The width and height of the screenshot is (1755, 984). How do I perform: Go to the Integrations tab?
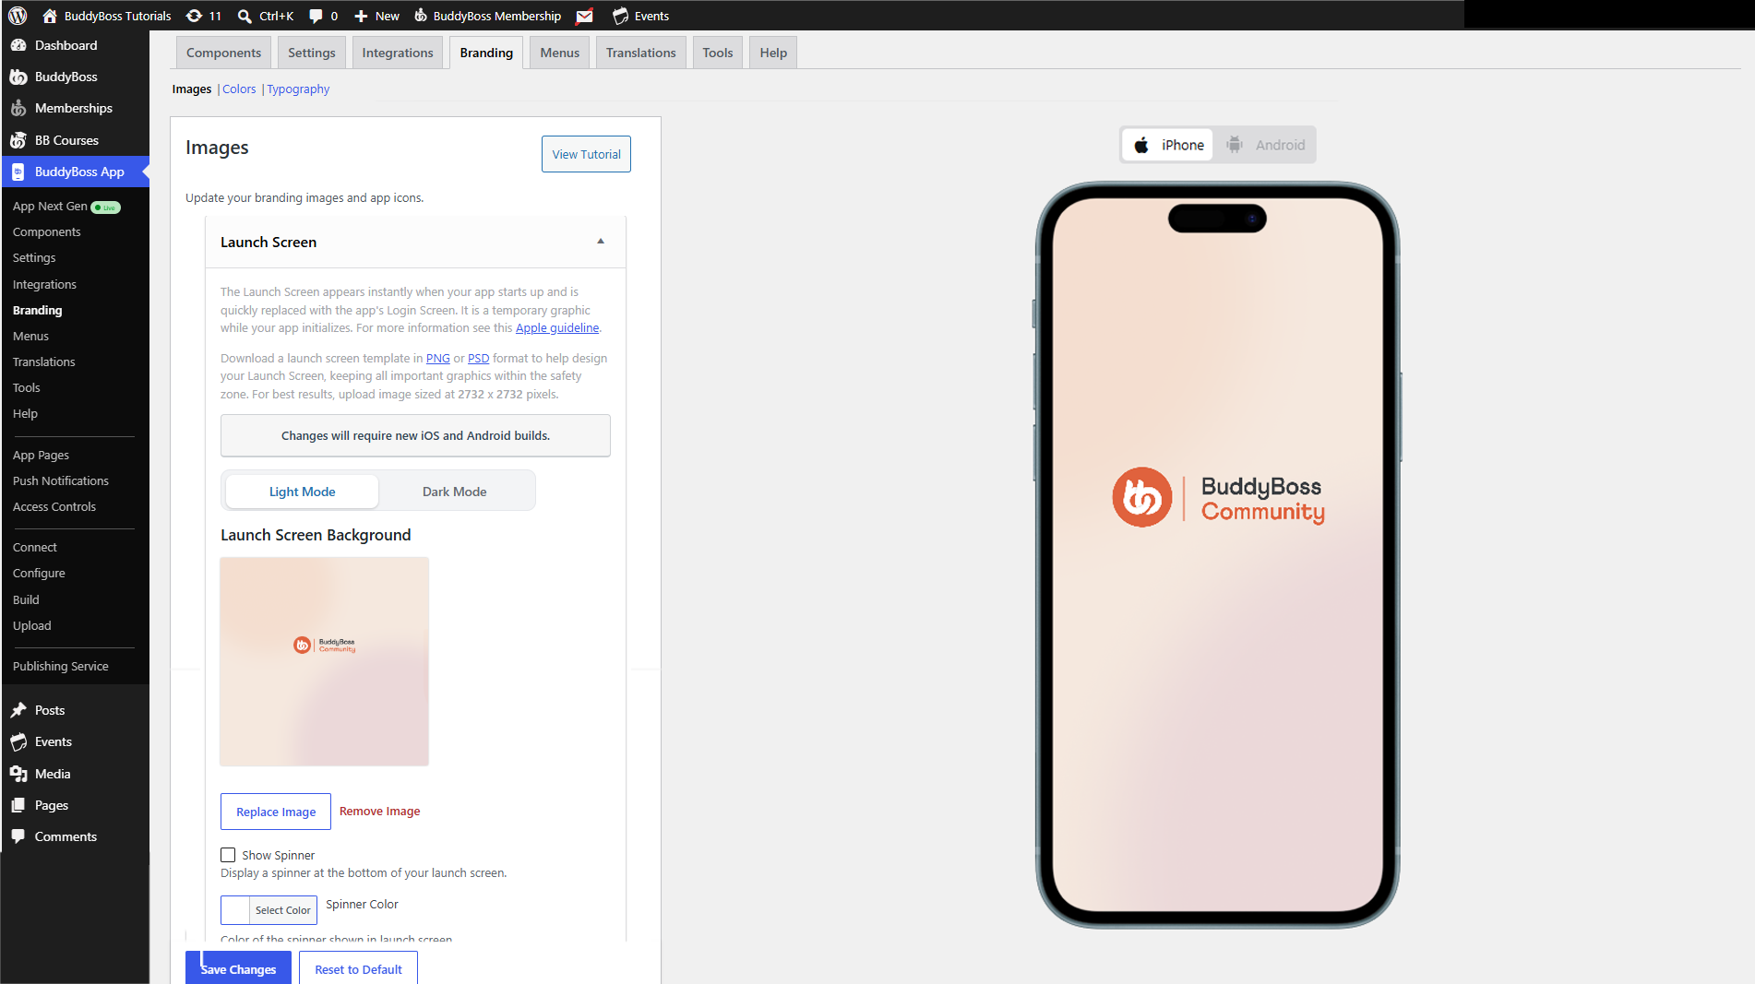pyautogui.click(x=398, y=53)
